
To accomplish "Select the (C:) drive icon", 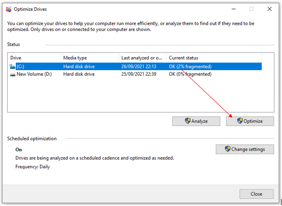I will (13, 67).
